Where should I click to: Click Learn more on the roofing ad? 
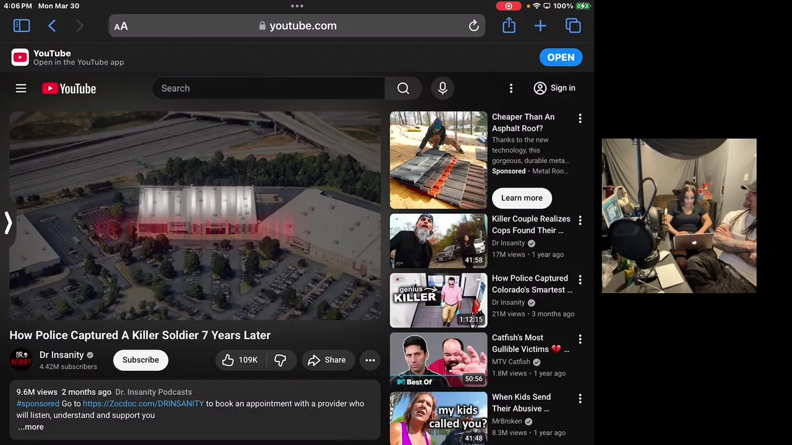[522, 198]
